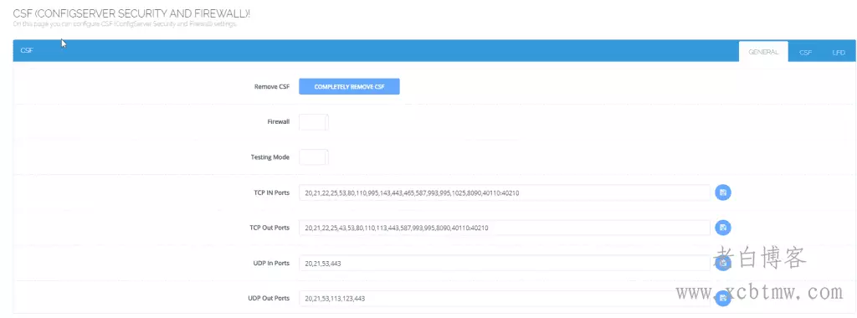The image size is (857, 318).
Task: Click the CSF panel header title
Action: pyautogui.click(x=27, y=49)
